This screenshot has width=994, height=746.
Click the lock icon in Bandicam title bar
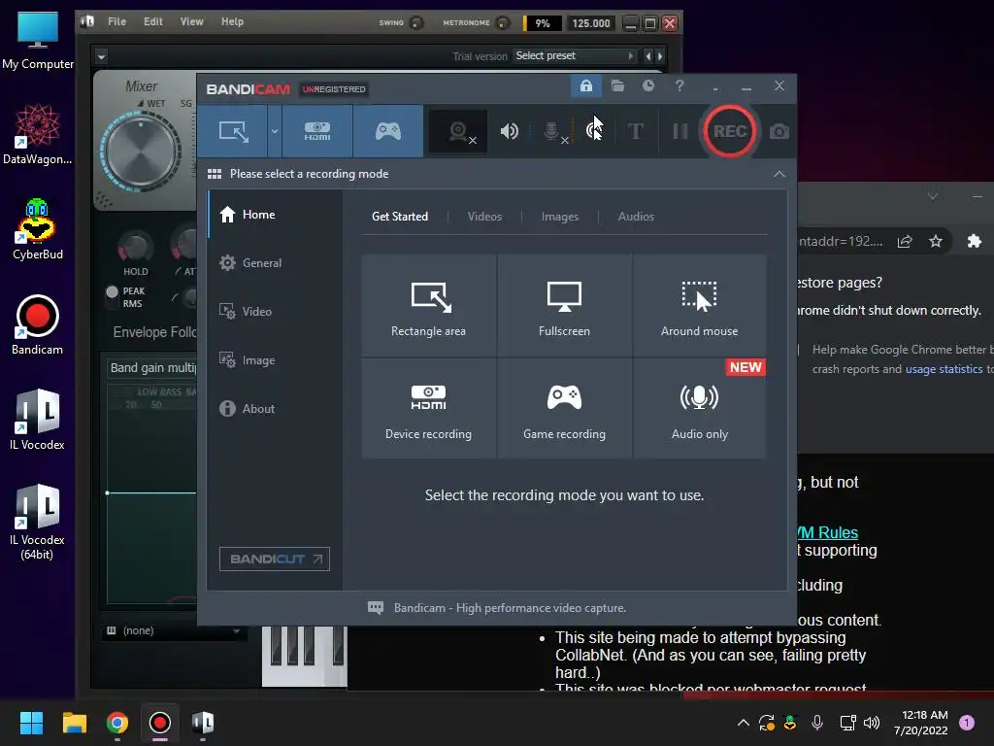click(585, 85)
